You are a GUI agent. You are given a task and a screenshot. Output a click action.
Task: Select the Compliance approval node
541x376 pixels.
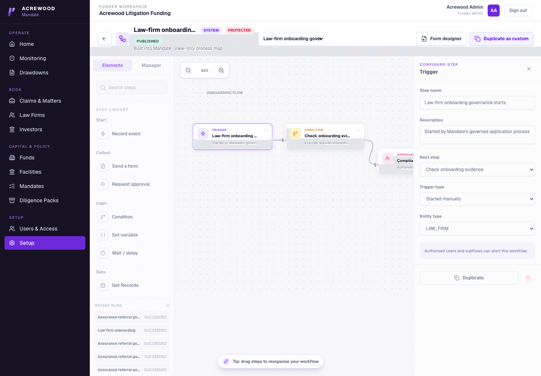396,161
